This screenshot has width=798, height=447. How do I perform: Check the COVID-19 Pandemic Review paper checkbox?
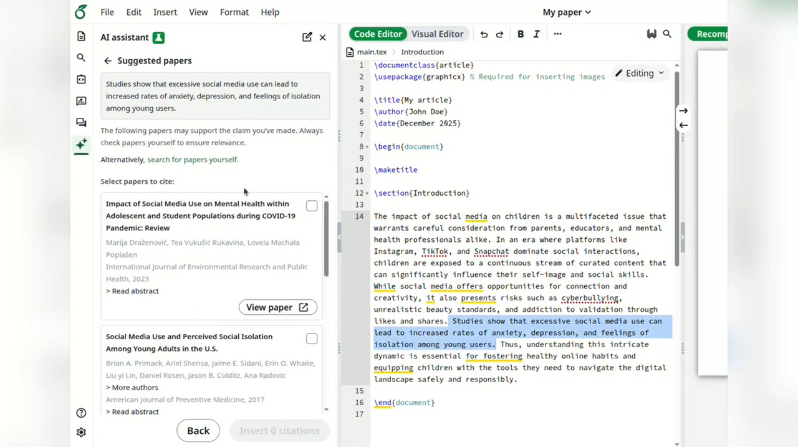tap(311, 206)
